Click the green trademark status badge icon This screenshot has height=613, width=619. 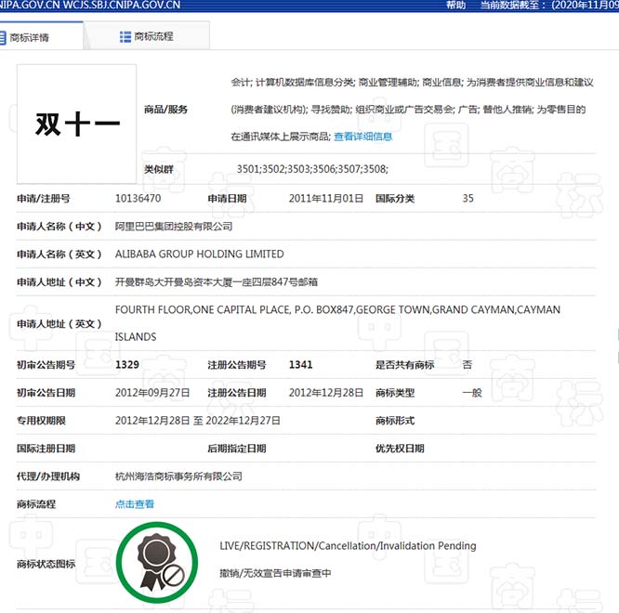click(x=157, y=562)
